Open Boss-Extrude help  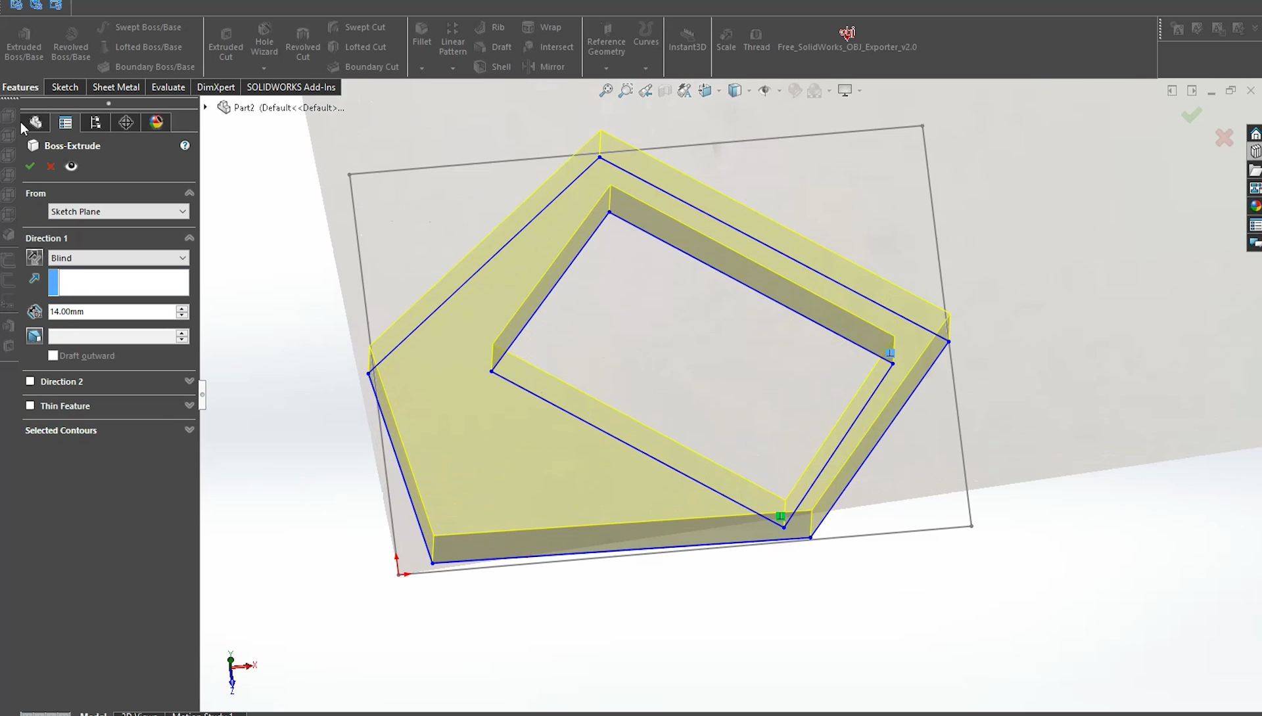tap(185, 145)
